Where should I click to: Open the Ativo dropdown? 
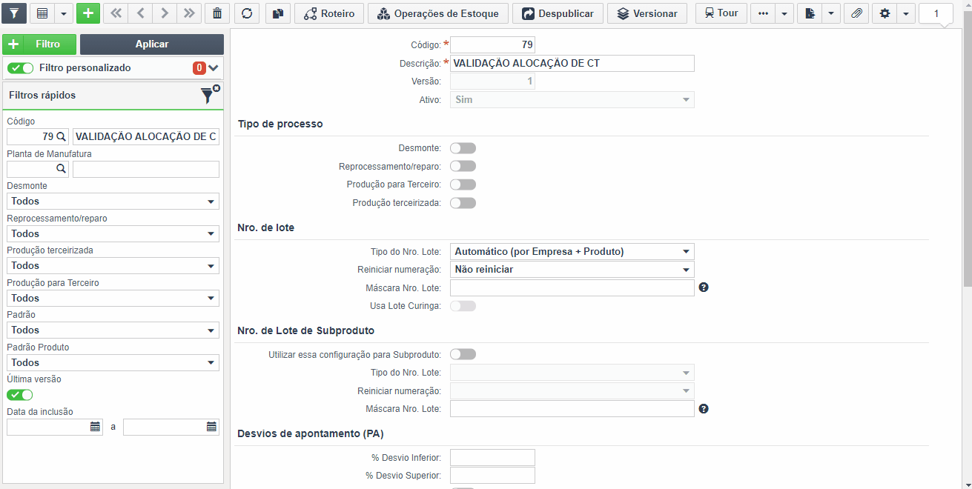(x=572, y=99)
